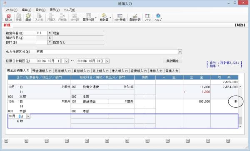Viewport: 250px width, 151px height.
Task: Click the 集計開始 button
Action: click(172, 61)
